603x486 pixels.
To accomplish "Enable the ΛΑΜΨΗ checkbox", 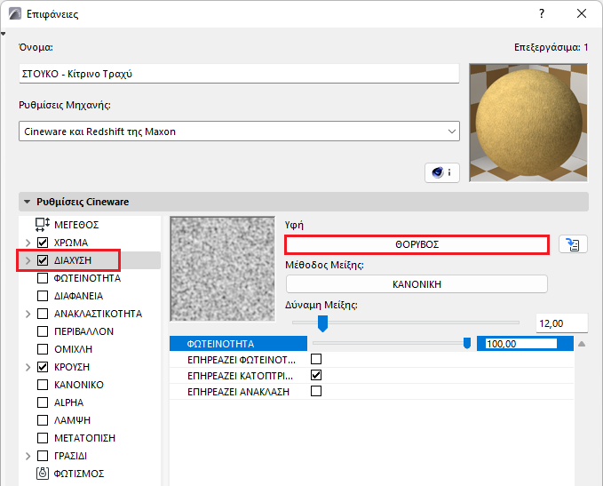I will pos(43,420).
